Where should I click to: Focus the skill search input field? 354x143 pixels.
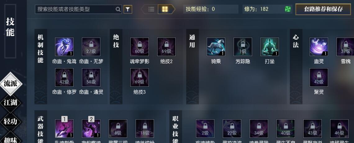click(75, 10)
